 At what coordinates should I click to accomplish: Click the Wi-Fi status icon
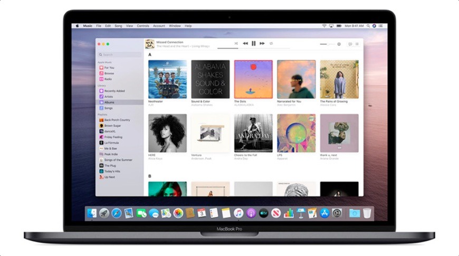pos(324,26)
